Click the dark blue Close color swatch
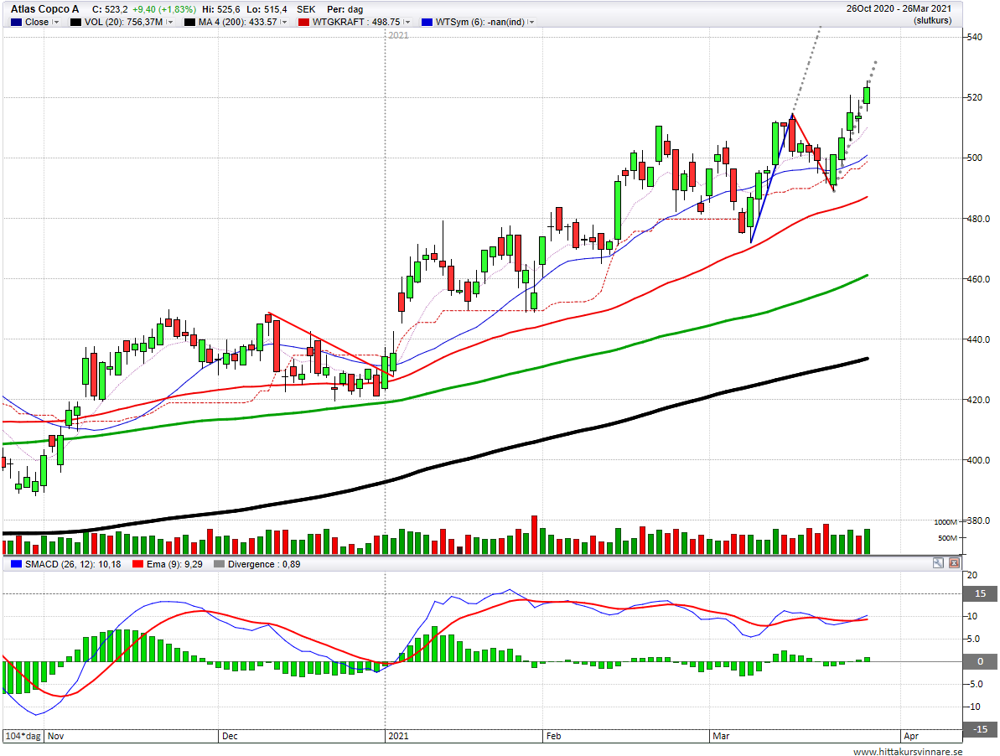The width and height of the screenshot is (1000, 756). tap(17, 23)
